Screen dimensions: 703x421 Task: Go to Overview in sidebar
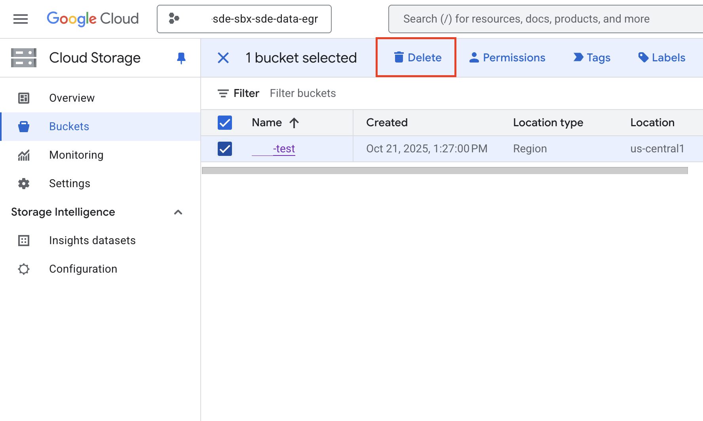click(72, 98)
